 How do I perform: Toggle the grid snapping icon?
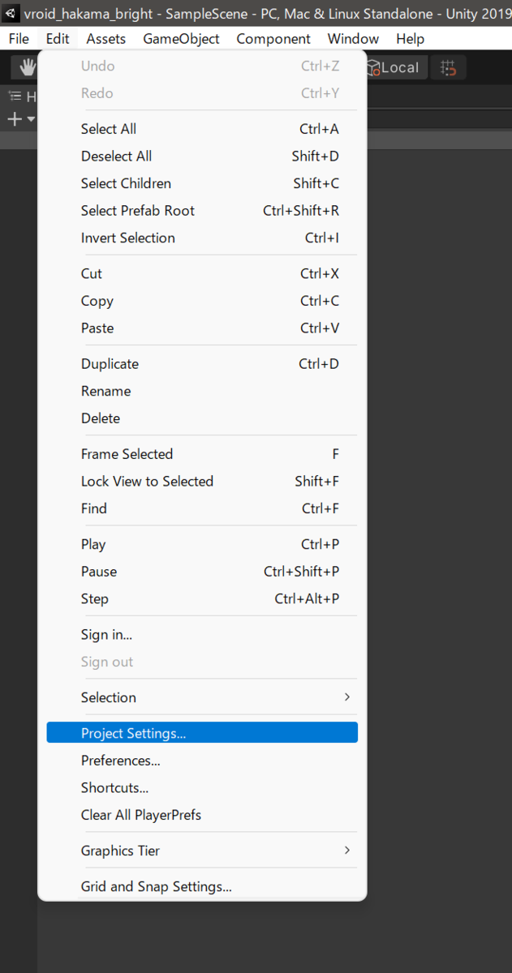point(448,68)
